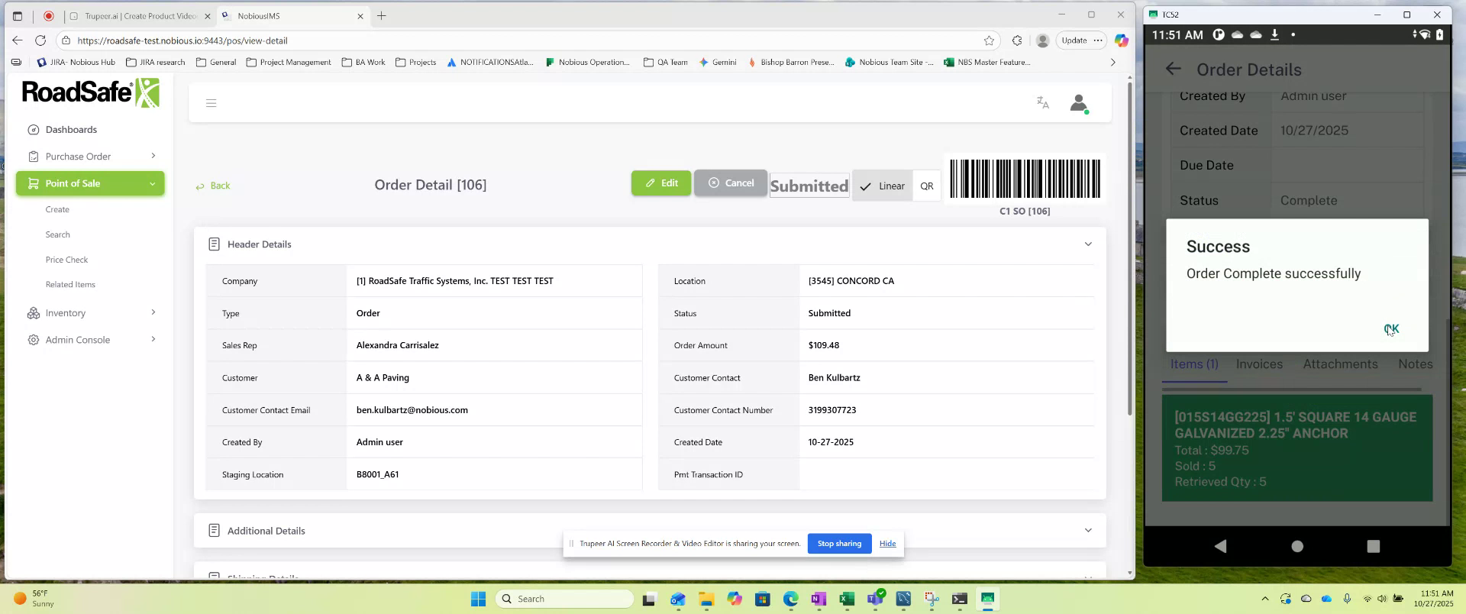Open Items (1) tab in emulator

1194,364
